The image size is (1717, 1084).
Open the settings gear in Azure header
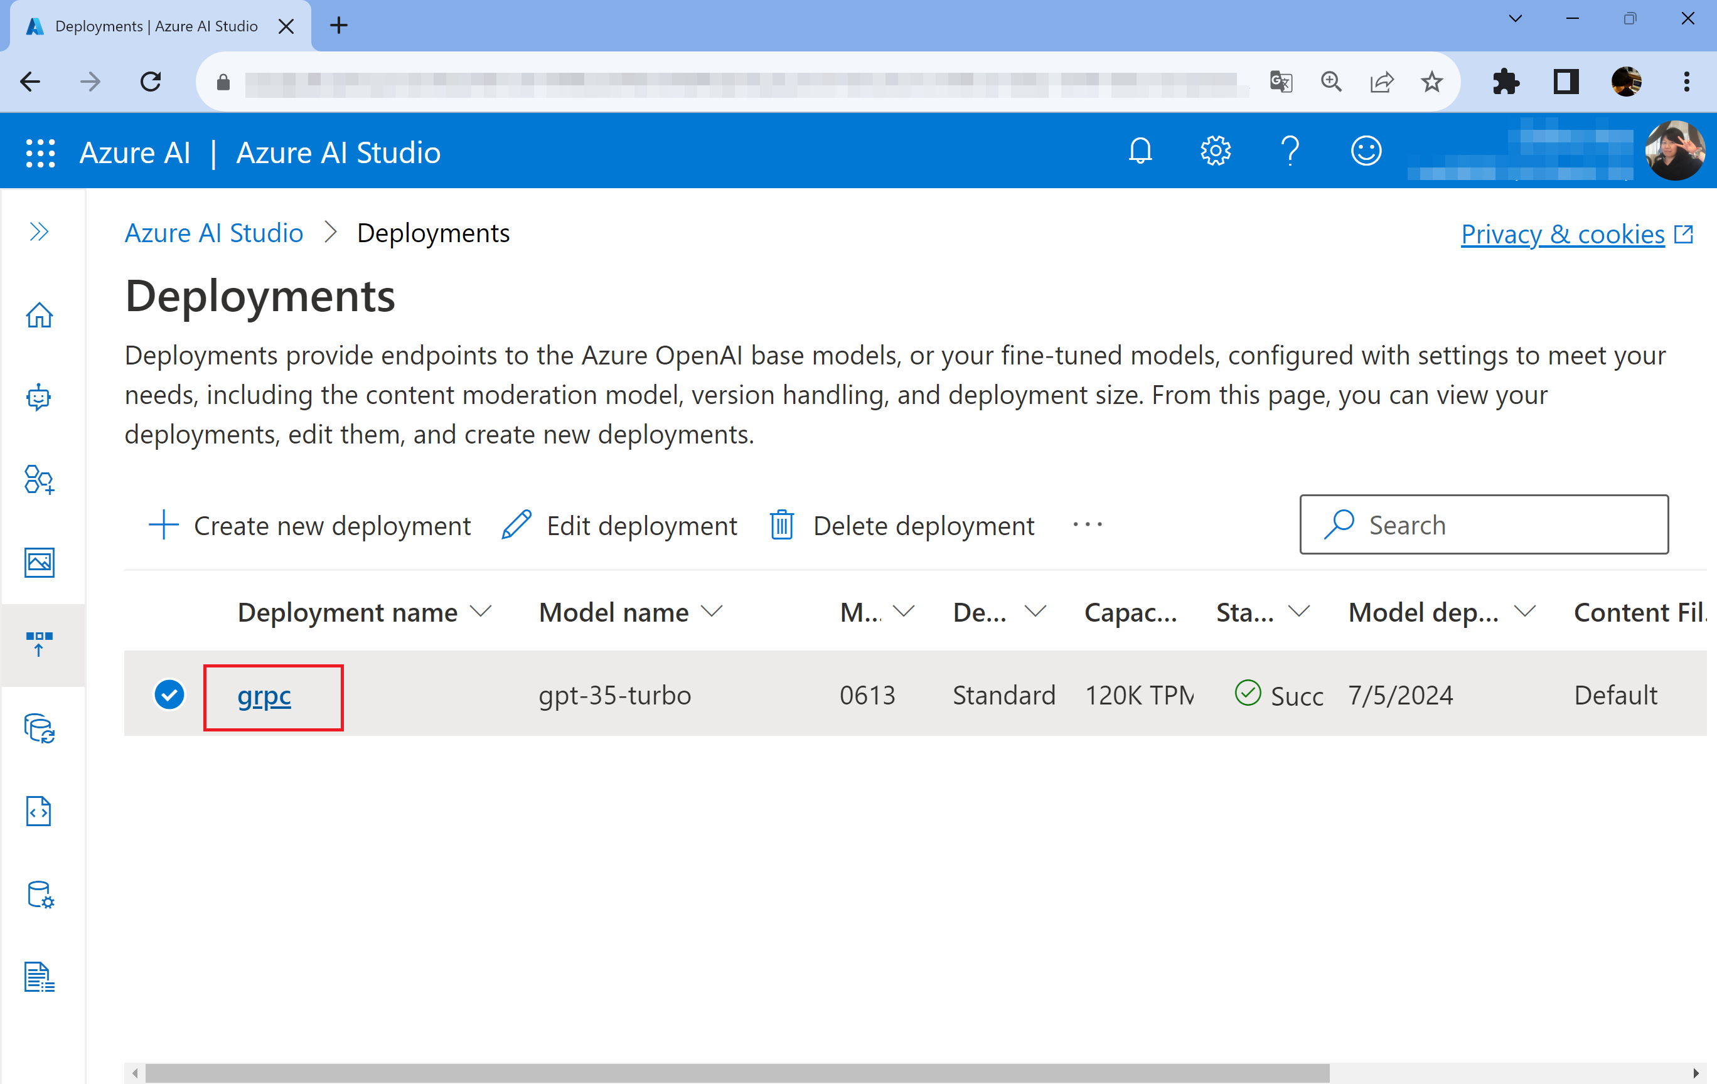[x=1215, y=151]
